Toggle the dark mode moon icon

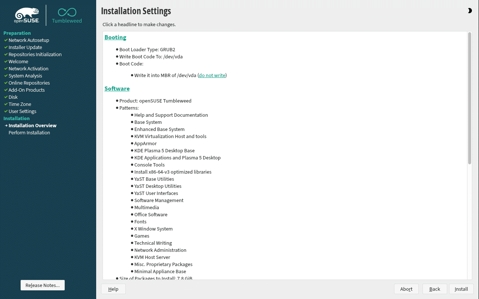pyautogui.click(x=470, y=11)
